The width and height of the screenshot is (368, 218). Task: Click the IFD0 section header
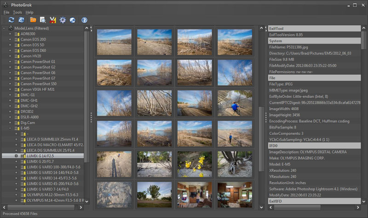(314, 145)
